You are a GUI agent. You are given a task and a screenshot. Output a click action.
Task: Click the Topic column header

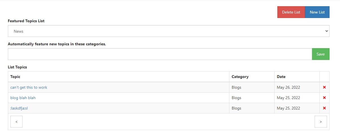(x=15, y=77)
